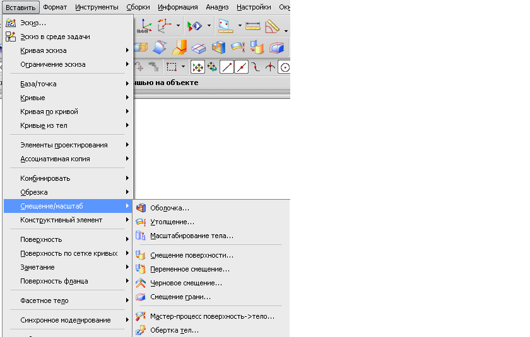Image resolution: width=530 pixels, height=337 pixels.
Task: Select Синхронное моделирование menu item
Action: point(68,320)
